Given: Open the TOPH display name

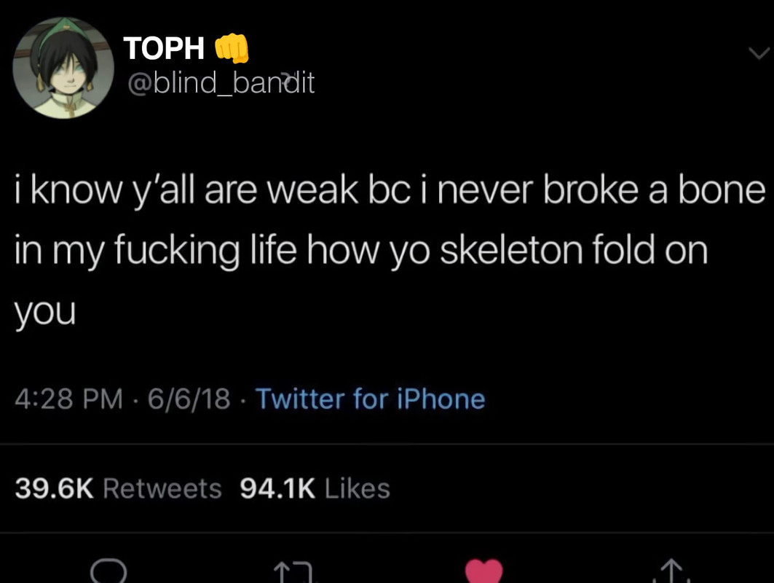Looking at the screenshot, I should pos(164,48).
